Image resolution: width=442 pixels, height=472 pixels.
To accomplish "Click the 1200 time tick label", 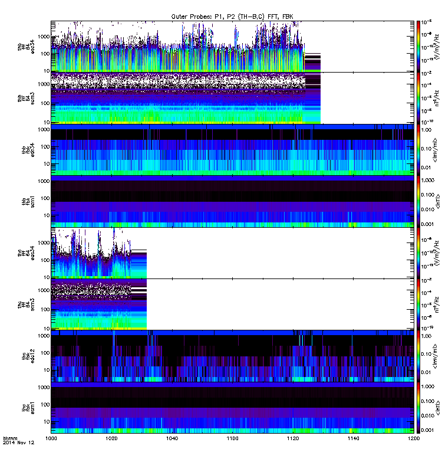I will click(414, 438).
